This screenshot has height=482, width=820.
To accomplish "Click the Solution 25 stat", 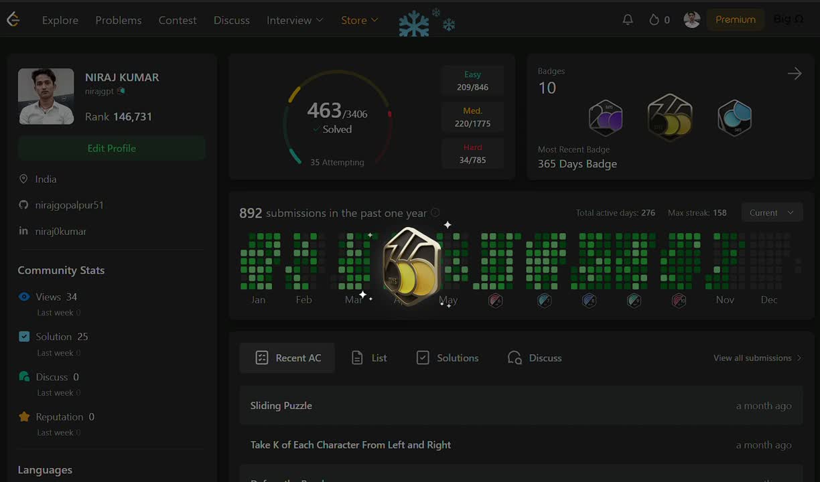I will [x=62, y=337].
